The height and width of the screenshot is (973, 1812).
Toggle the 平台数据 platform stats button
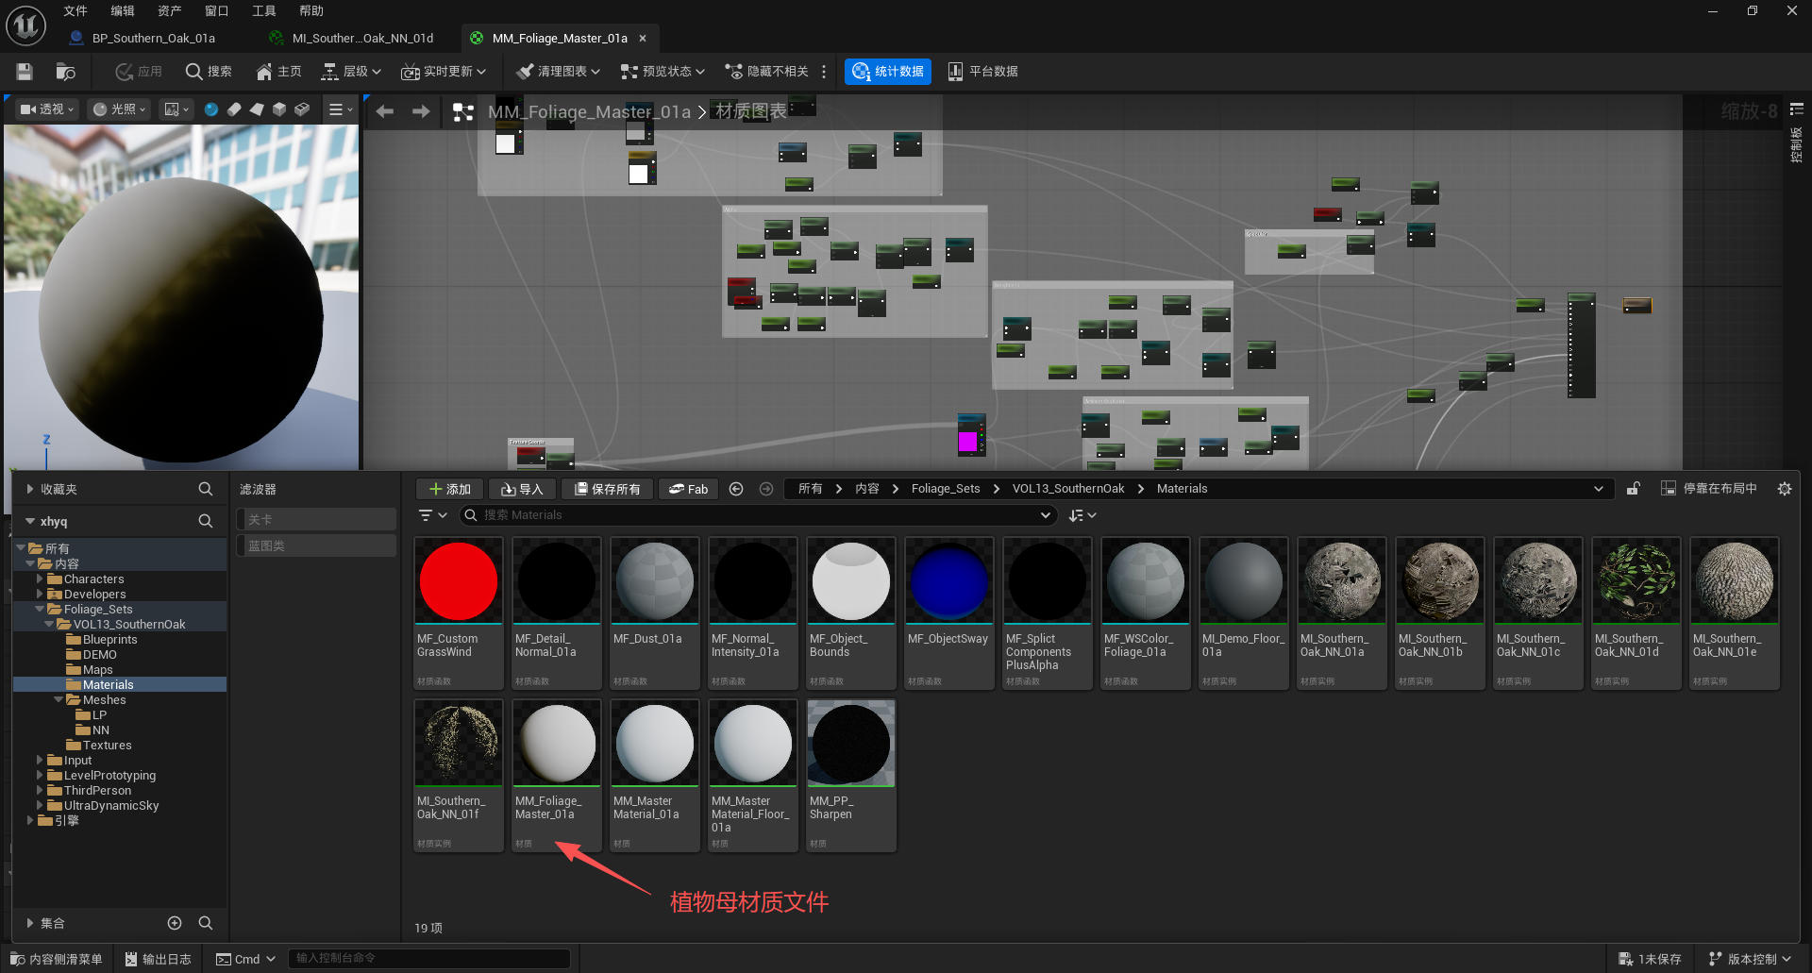click(982, 72)
